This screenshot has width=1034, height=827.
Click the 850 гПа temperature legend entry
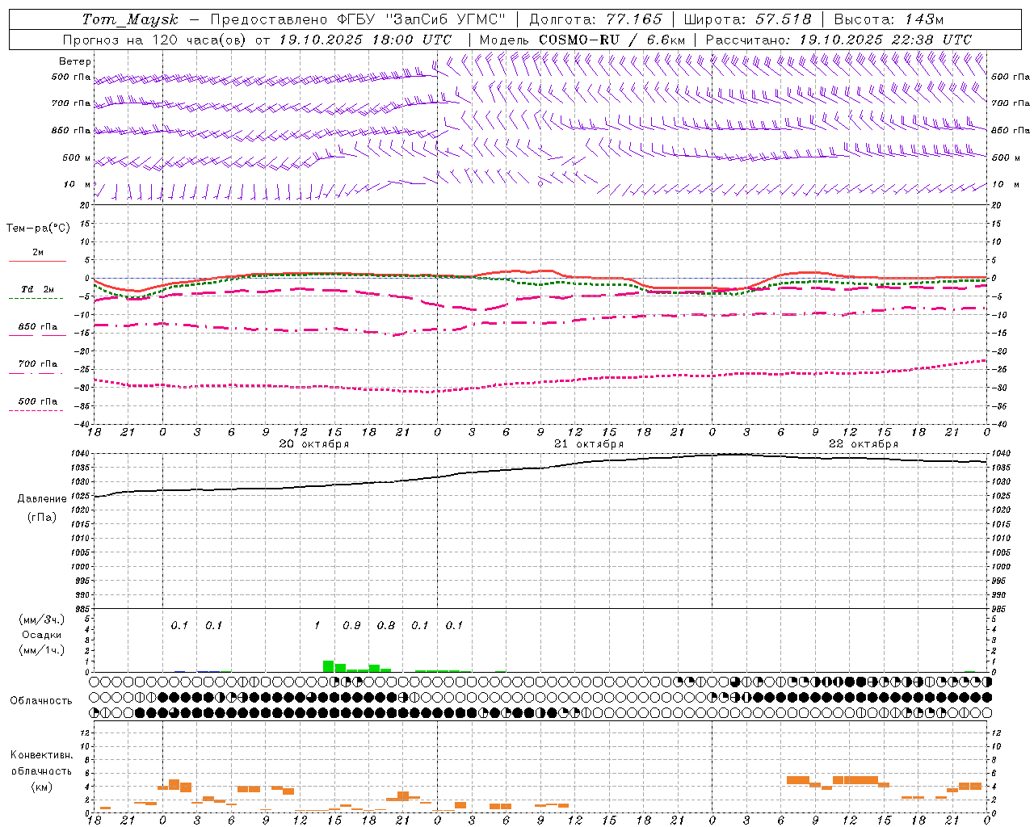pyautogui.click(x=37, y=326)
